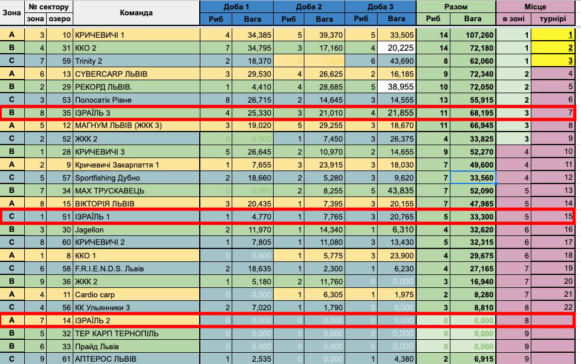Click the 'Jagellon' team cell

click(137, 229)
